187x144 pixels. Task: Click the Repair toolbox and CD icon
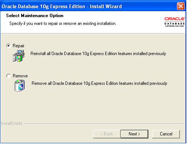pyautogui.click(x=19, y=56)
